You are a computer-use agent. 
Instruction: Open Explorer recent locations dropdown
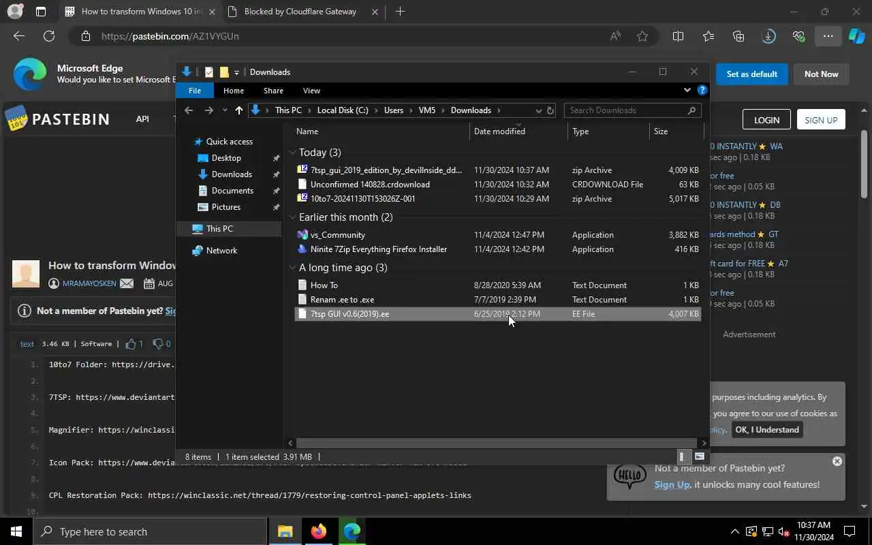pos(225,110)
